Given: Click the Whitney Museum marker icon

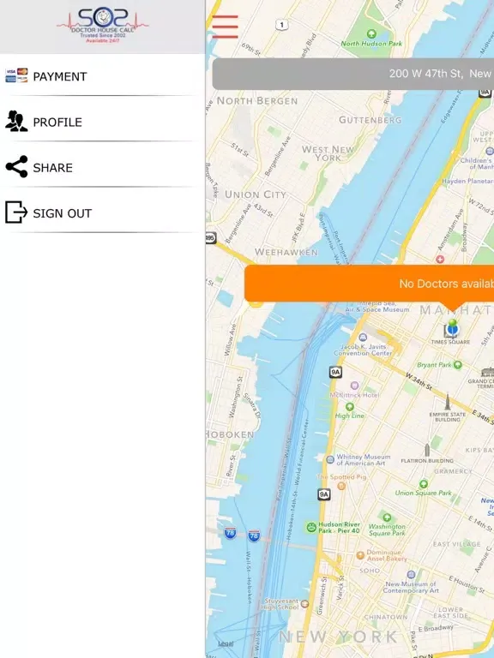Looking at the screenshot, I should pyautogui.click(x=330, y=459).
